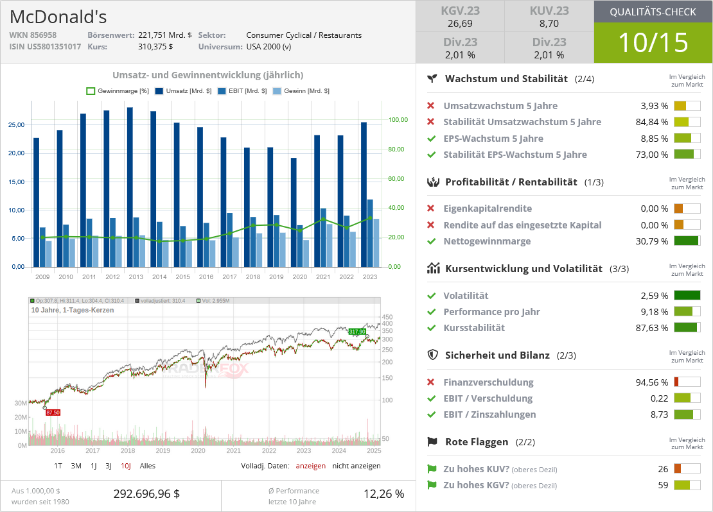
Task: Select the 3J chart time range
Action: 109,466
